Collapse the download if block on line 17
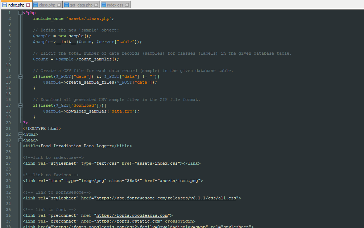The image size is (364, 228). coord(20,105)
